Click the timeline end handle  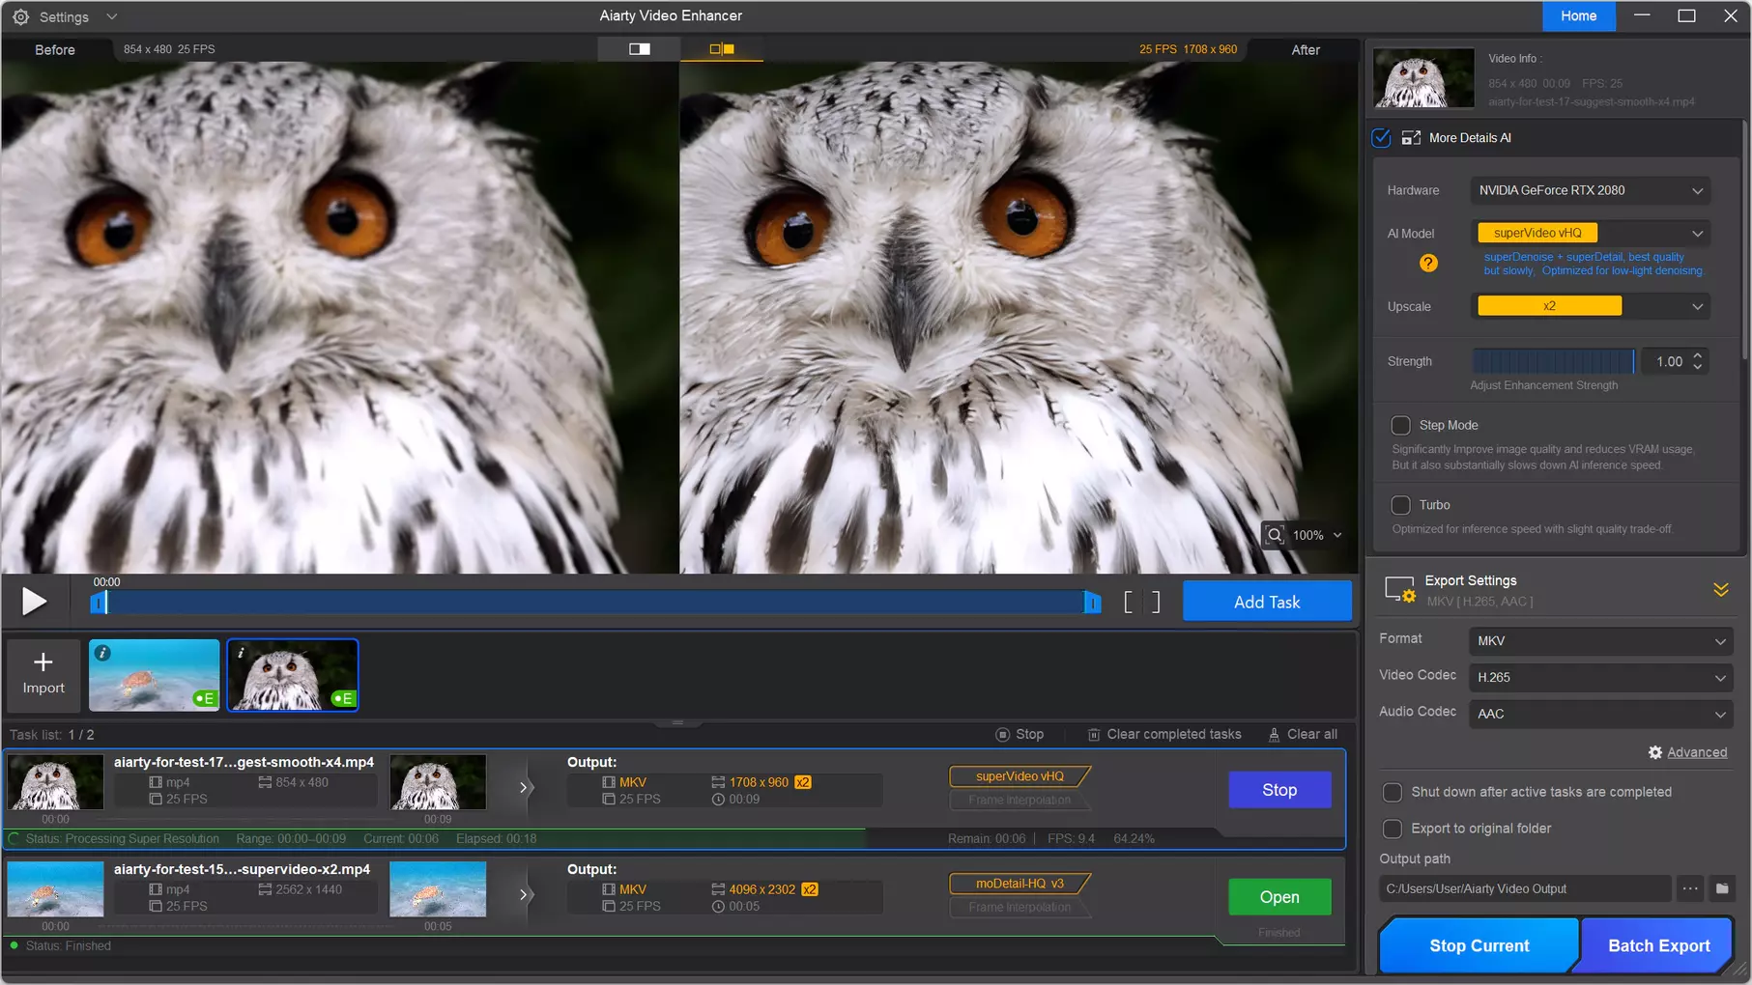pyautogui.click(x=1092, y=603)
